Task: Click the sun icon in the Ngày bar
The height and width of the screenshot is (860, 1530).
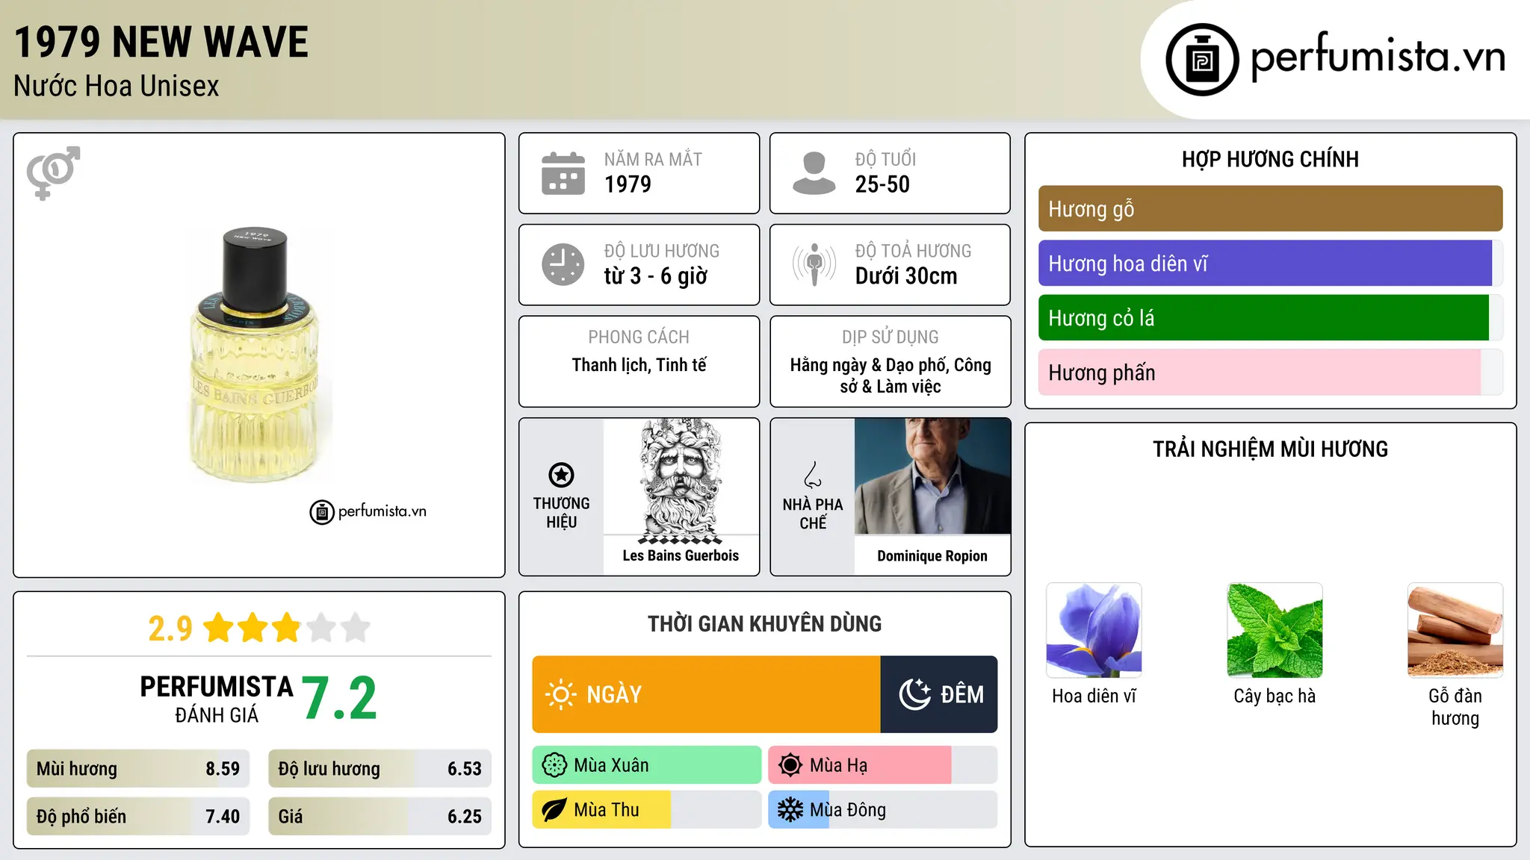Action: tap(560, 694)
